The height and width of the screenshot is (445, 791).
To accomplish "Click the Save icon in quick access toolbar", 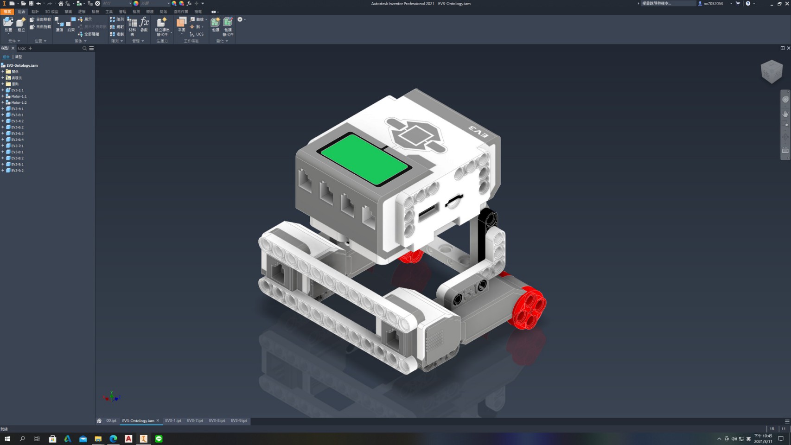I will 31,3.
